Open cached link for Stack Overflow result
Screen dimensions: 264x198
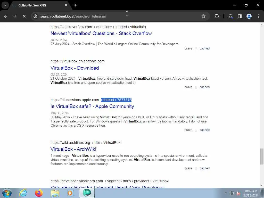click(204, 48)
